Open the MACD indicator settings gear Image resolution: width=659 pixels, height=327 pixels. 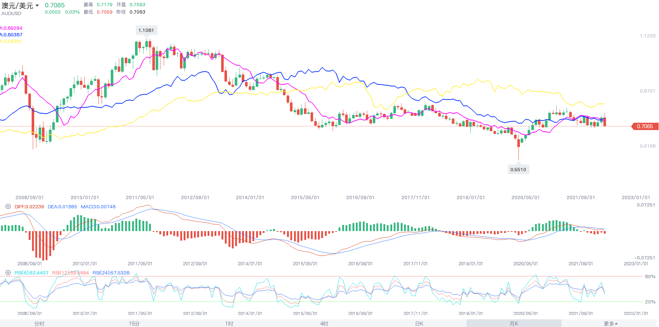[8, 206]
